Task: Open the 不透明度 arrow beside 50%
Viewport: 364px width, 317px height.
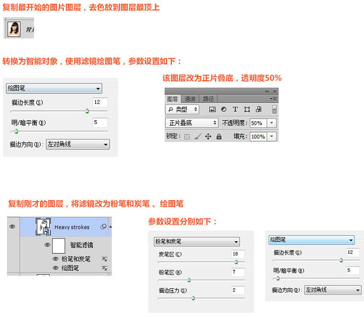Action: click(272, 123)
